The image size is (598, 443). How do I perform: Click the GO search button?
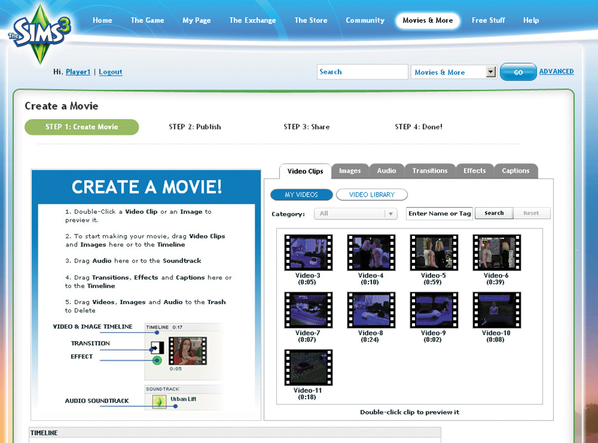click(518, 72)
